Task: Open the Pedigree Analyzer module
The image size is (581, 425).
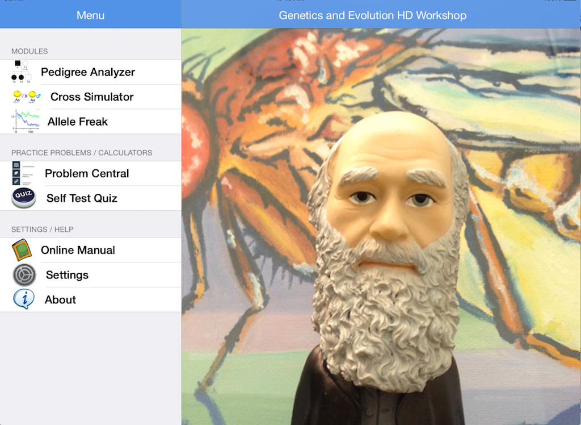Action: [x=91, y=72]
